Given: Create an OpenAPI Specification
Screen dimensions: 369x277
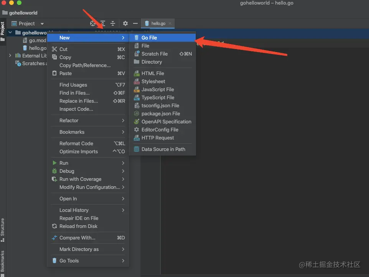Looking at the screenshot, I should [163, 121].
